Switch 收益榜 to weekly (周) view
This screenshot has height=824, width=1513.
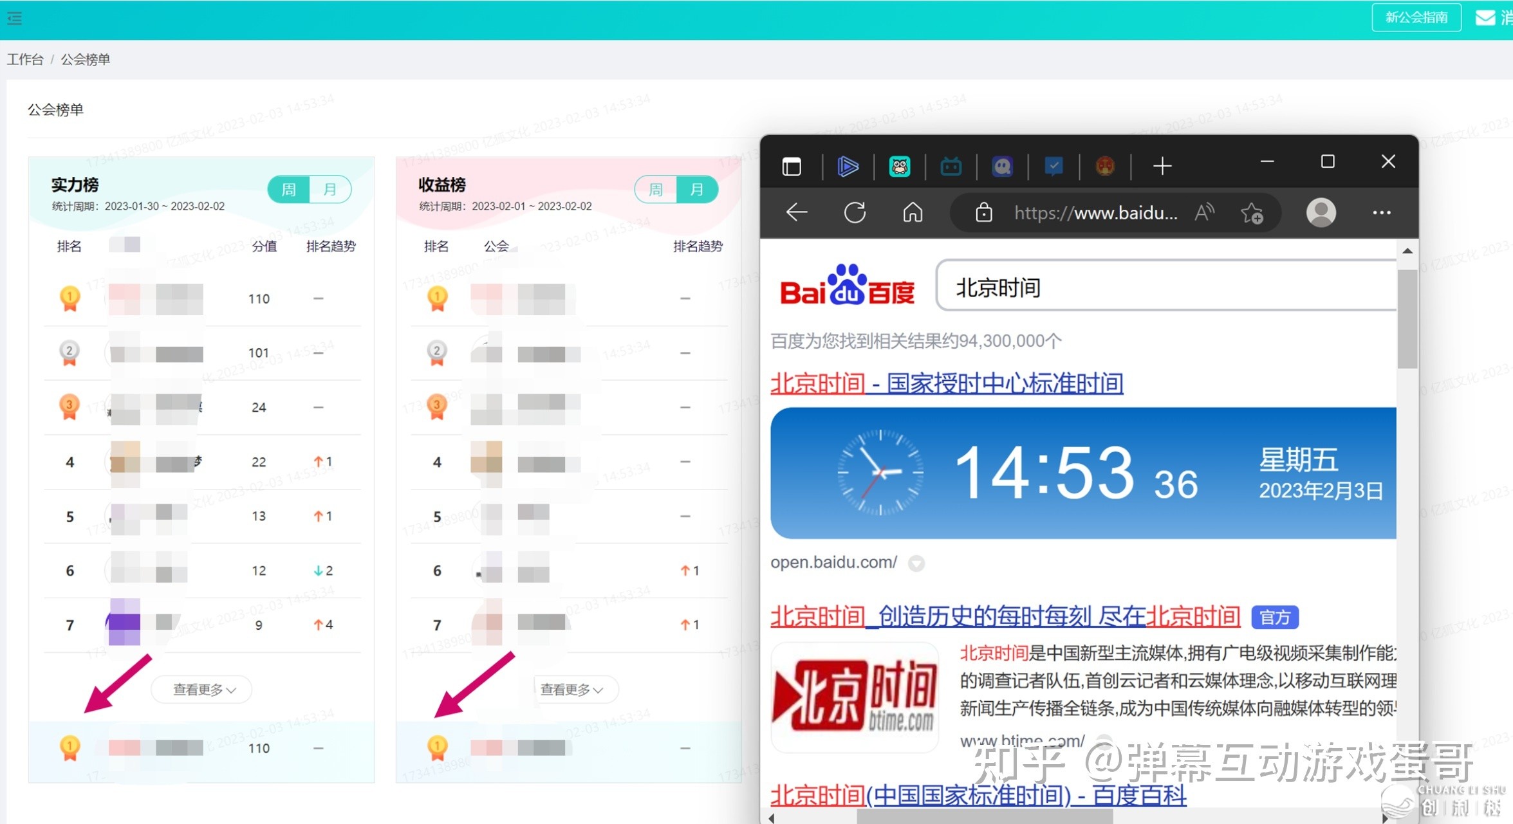point(656,189)
